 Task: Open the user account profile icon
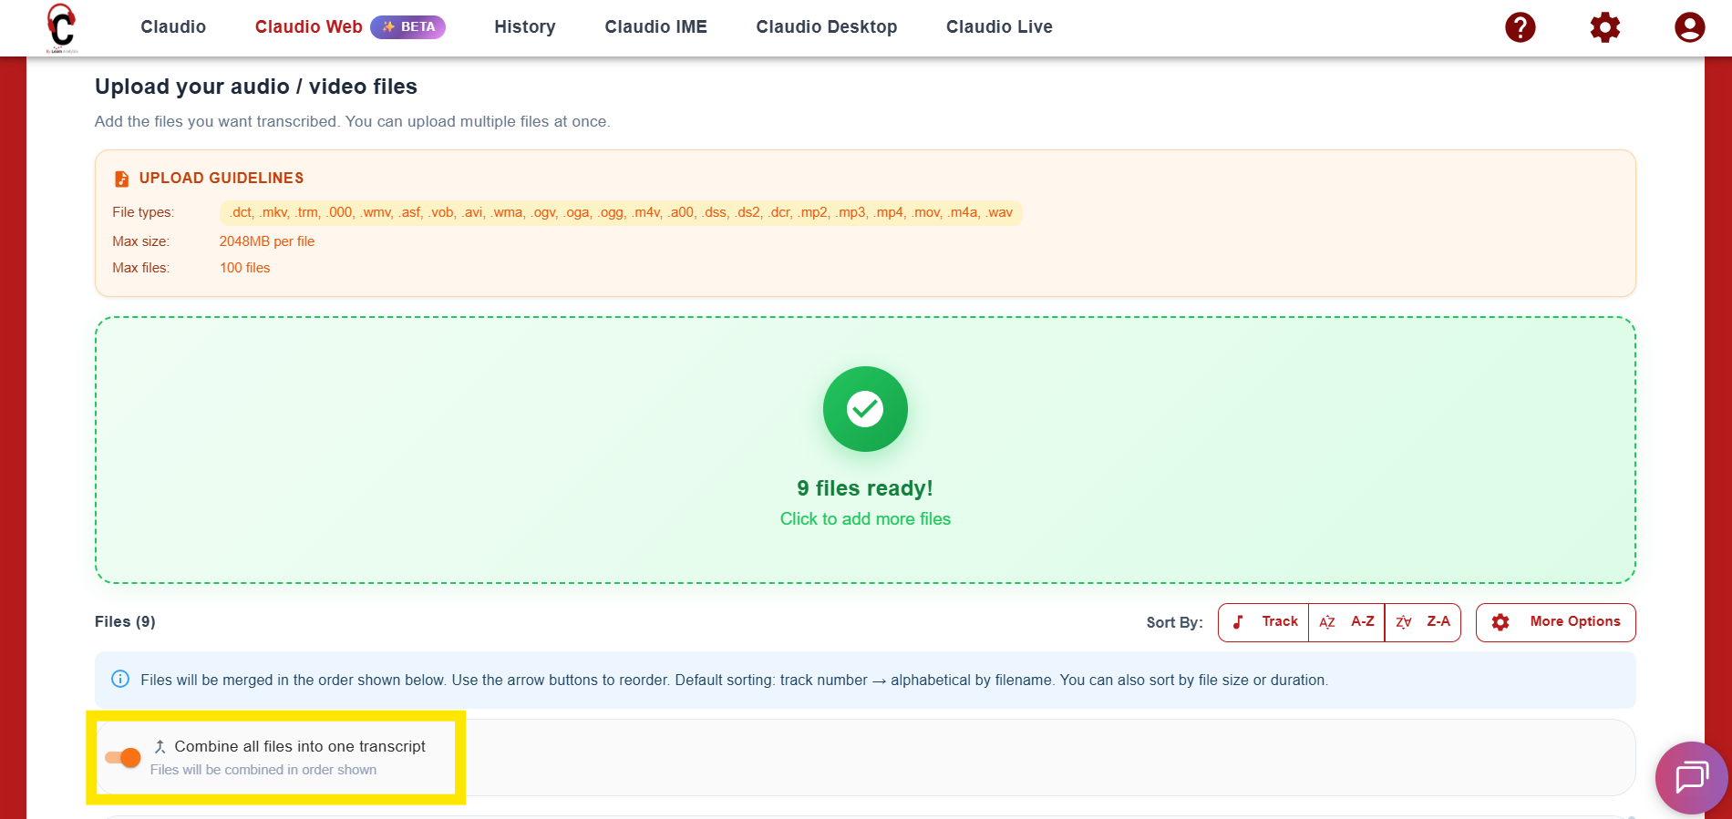(1689, 27)
